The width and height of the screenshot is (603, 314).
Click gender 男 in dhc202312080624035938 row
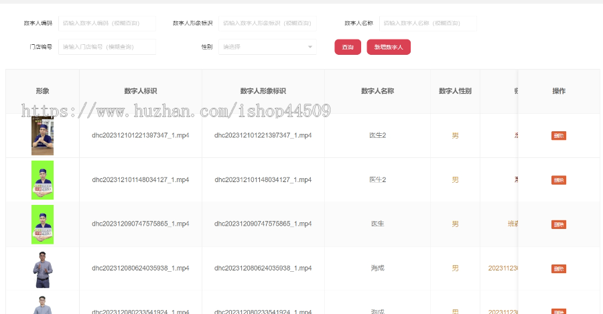(x=455, y=268)
